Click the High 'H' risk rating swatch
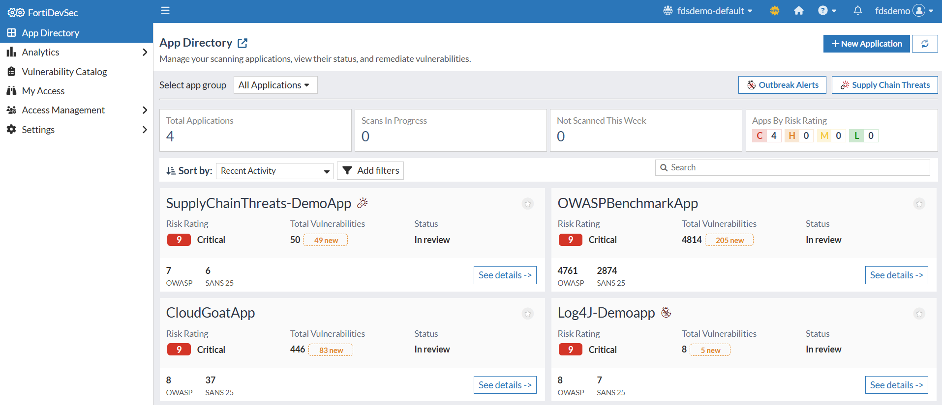Screen dimensions: 942x405 [792, 136]
